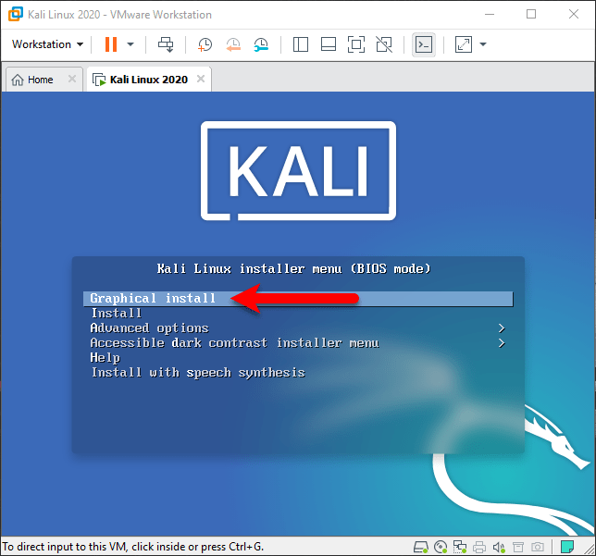Screen dimensions: 596x556
Task: Select Advanced options entry
Action: tap(149, 328)
